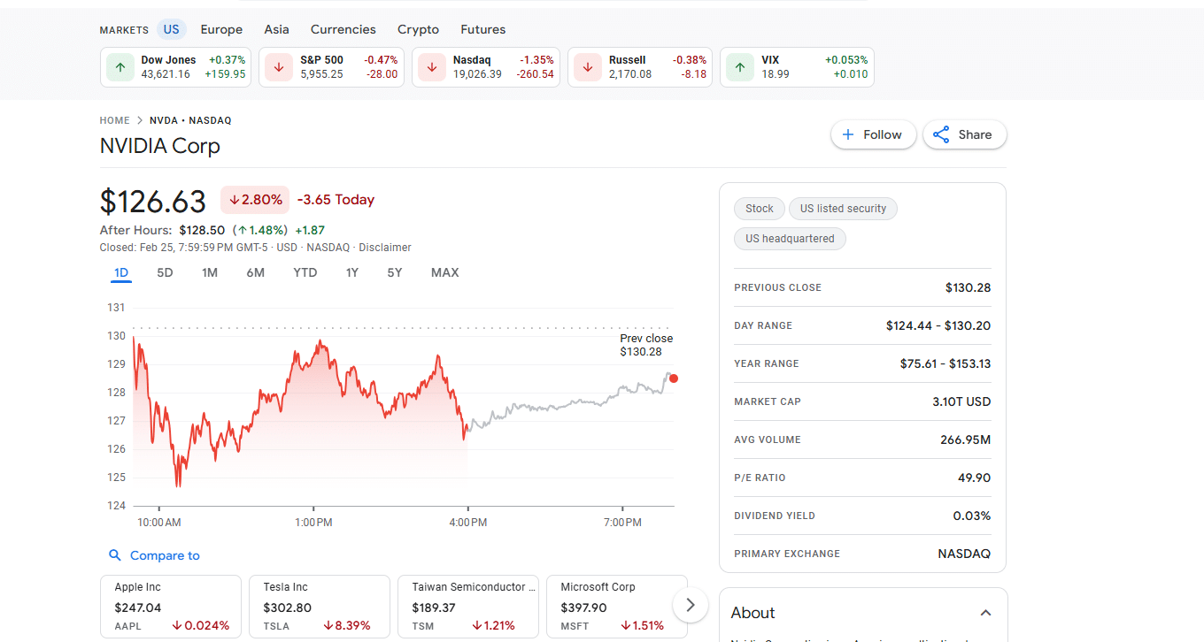Open the VIX index card
Screen dimensions: 1204x642
[x=797, y=67]
